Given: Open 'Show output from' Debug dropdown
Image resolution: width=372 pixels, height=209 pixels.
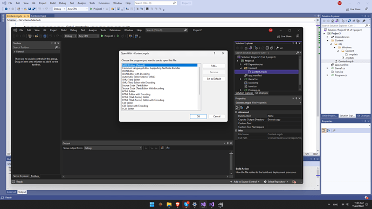Looking at the screenshot, I should 113,148.
